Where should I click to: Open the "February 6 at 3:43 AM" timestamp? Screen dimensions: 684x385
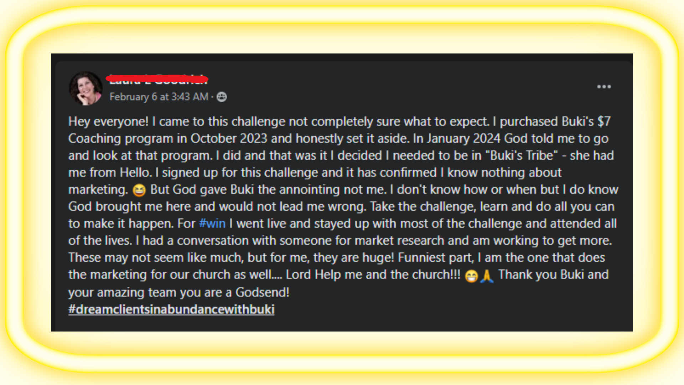159,97
